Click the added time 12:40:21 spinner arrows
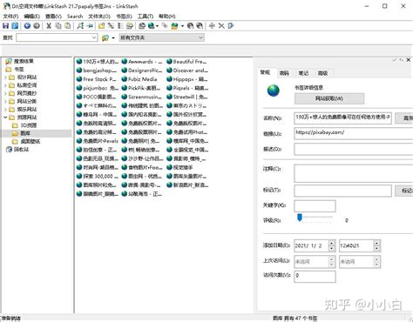 (376, 245)
